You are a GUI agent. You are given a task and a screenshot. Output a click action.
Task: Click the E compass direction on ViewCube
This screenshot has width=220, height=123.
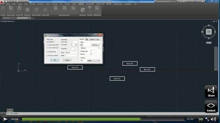point(215,32)
